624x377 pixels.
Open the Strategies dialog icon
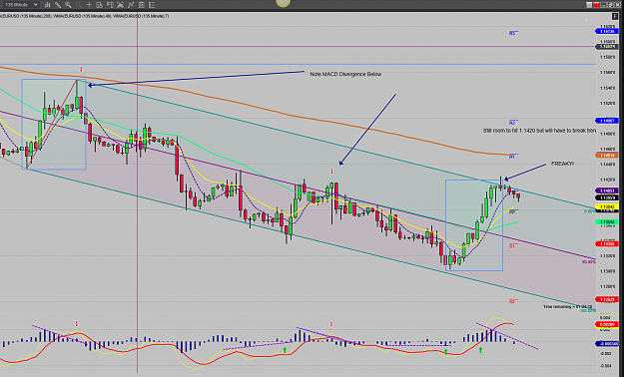pyautogui.click(x=142, y=5)
